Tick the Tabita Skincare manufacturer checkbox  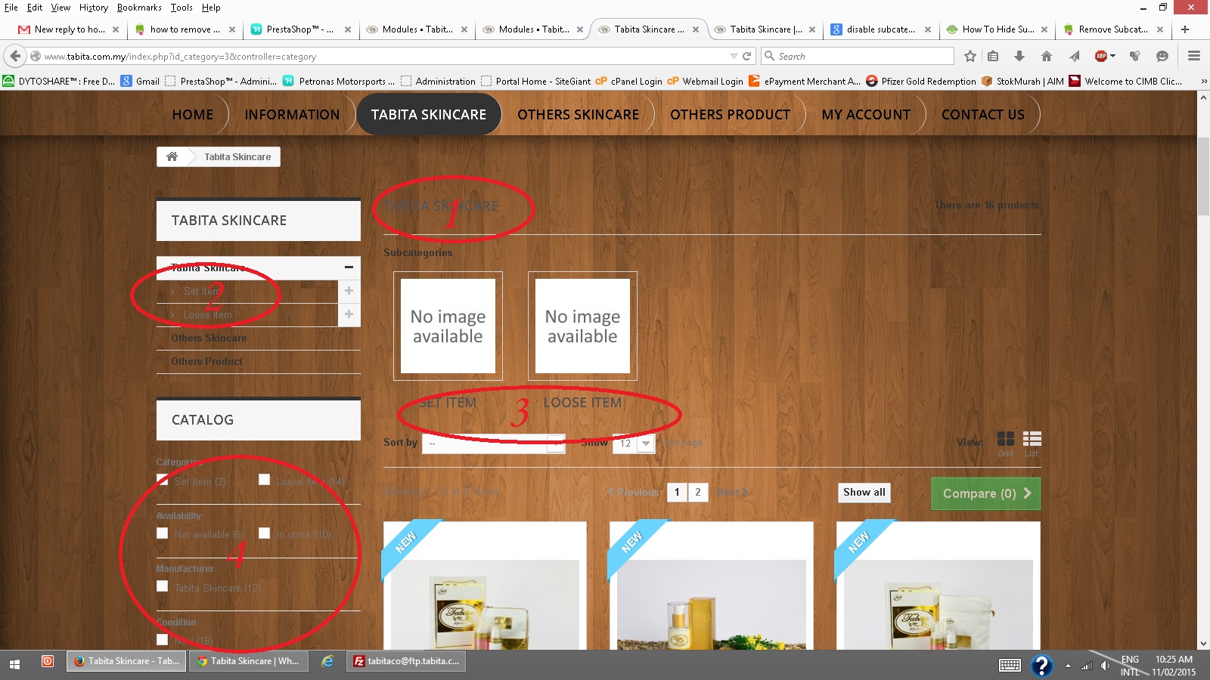tap(162, 586)
